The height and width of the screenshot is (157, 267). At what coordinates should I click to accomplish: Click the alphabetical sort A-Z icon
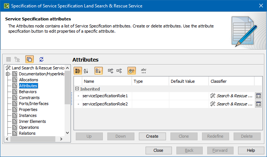point(86,71)
